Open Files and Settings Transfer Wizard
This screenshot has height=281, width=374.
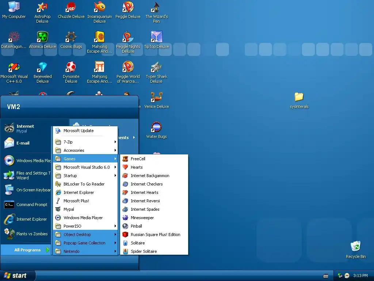(27, 175)
